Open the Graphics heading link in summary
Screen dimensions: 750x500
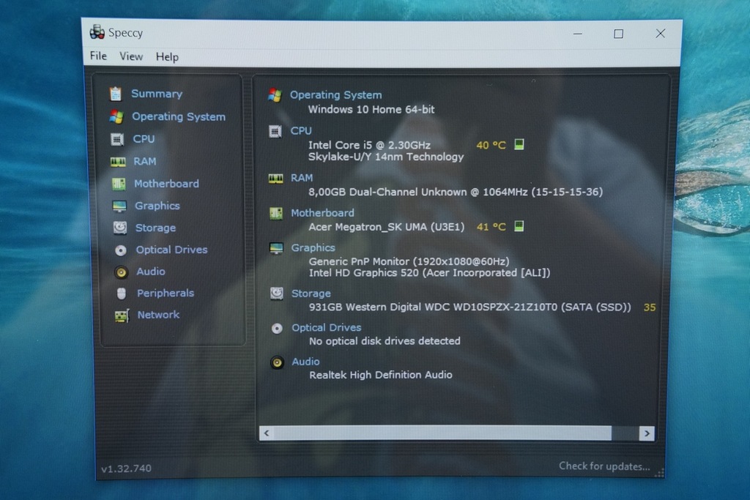[x=313, y=247]
